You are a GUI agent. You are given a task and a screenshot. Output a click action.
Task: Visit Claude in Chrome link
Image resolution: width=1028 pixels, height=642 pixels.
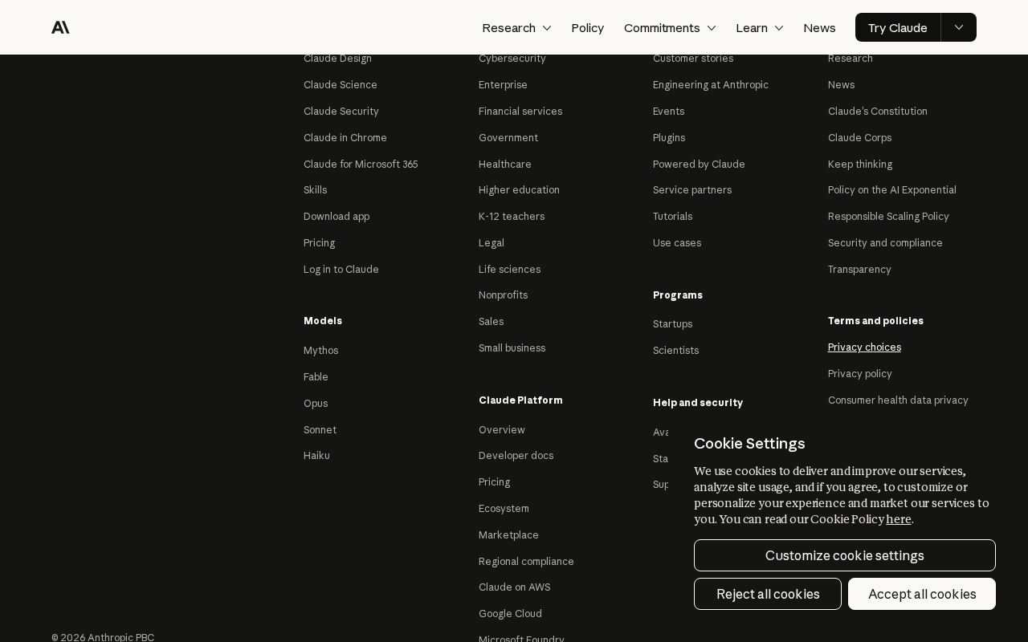(345, 137)
